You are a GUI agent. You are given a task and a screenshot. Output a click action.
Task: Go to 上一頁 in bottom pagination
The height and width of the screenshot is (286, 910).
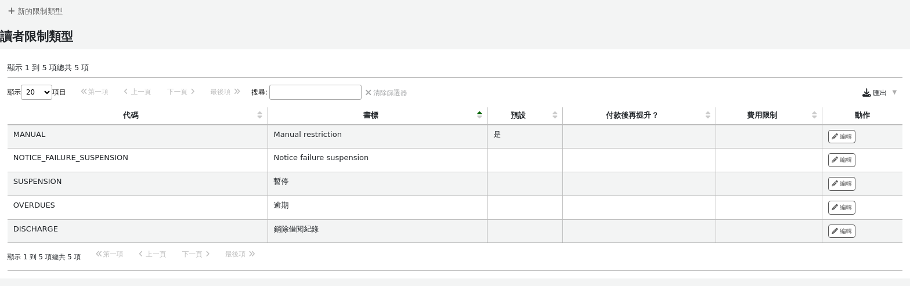[x=152, y=254]
